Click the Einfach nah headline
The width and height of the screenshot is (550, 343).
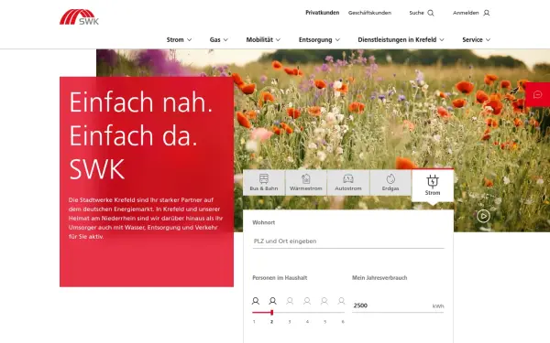141,102
